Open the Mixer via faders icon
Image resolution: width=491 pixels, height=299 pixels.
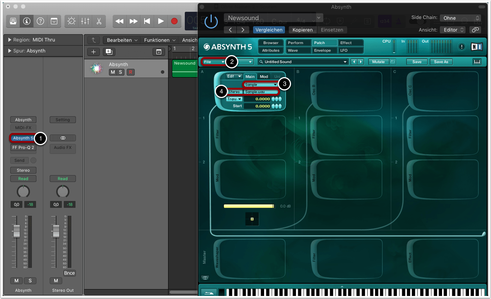85,21
